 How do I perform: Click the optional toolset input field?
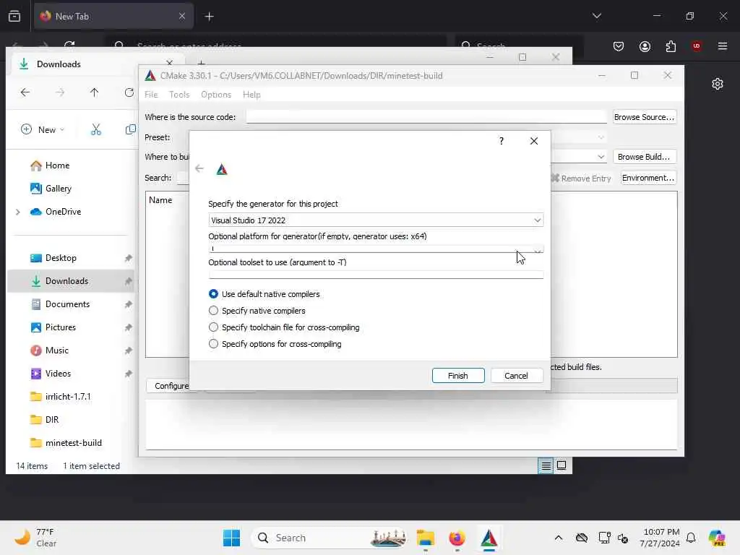click(x=376, y=274)
